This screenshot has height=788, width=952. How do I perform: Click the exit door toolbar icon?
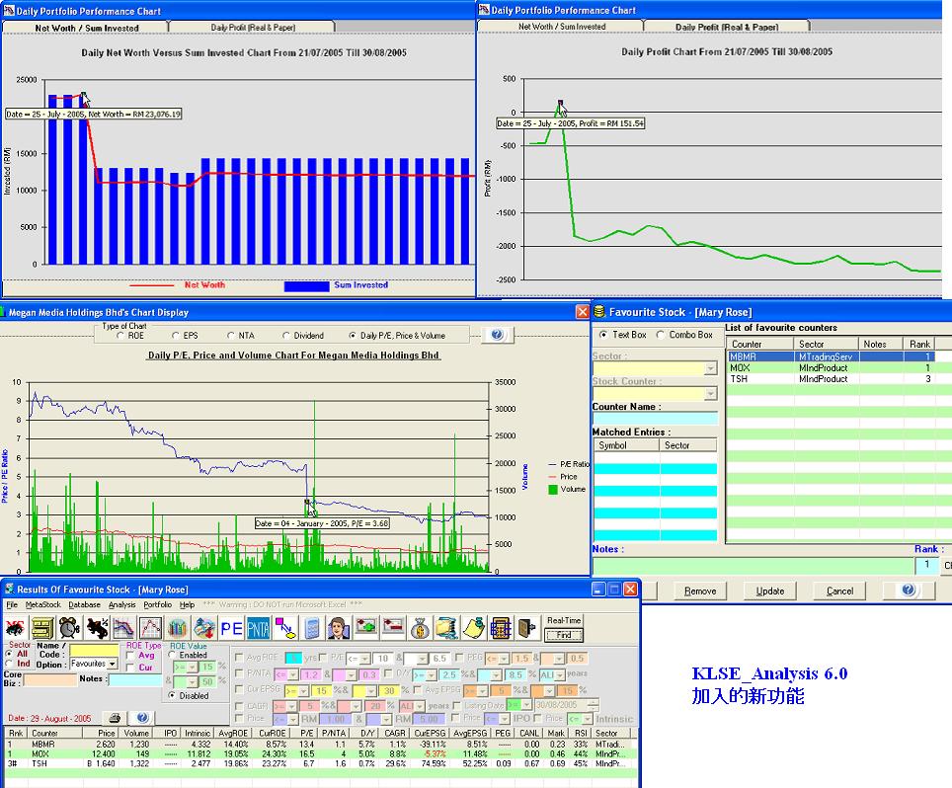point(525,627)
